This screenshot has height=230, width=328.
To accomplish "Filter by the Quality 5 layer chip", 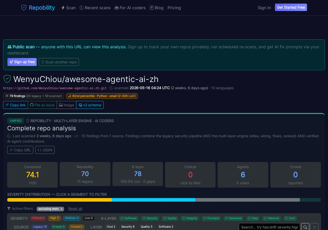I will (x=147, y=227).
